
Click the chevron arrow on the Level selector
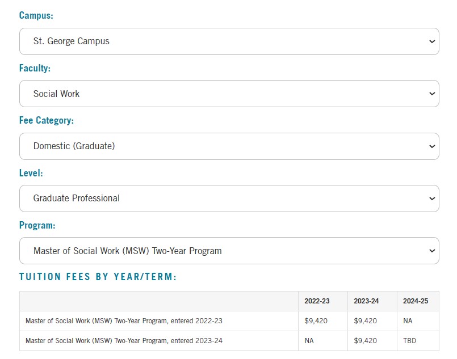[432, 198]
